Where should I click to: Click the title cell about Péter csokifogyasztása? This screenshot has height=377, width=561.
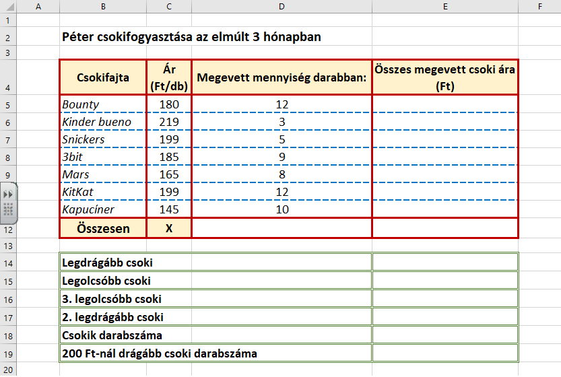(x=191, y=37)
